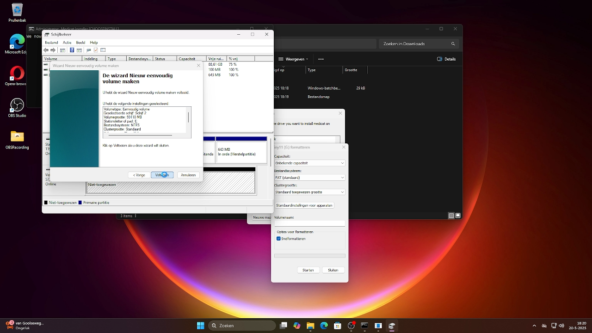Screen dimensions: 592x333
Task: Click the back arrow in Schijfbeheer toolbar
Action: click(x=46, y=50)
